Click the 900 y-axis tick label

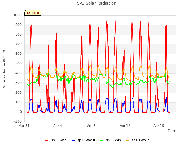coord(18,25)
